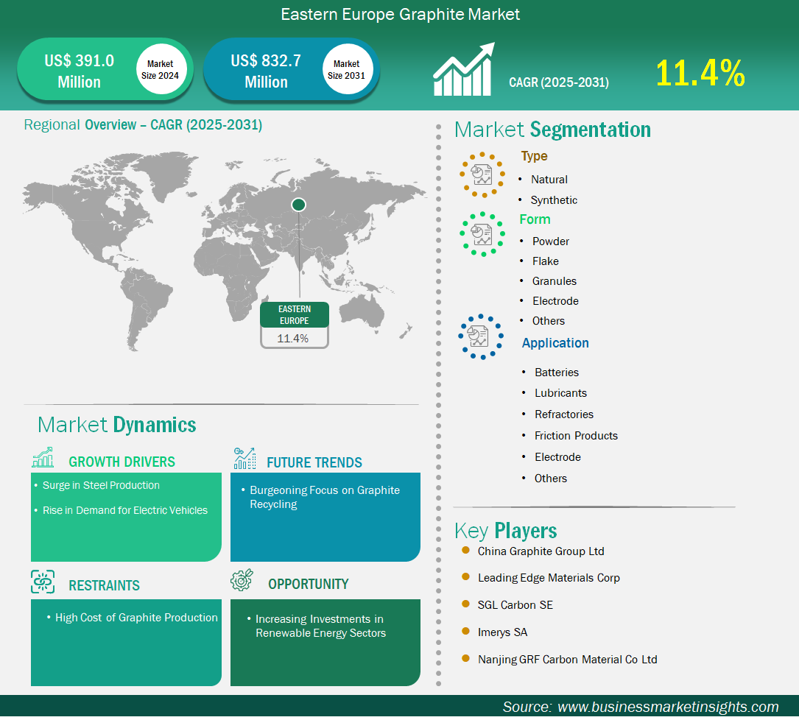The height and width of the screenshot is (720, 799).
Task: Select the Type segmentation pie chart icon
Action: pyautogui.click(x=482, y=174)
